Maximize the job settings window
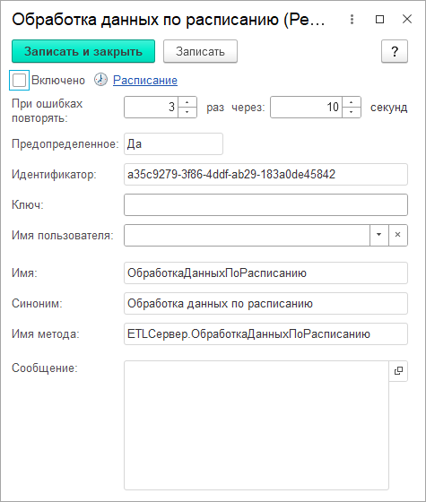 pos(379,20)
